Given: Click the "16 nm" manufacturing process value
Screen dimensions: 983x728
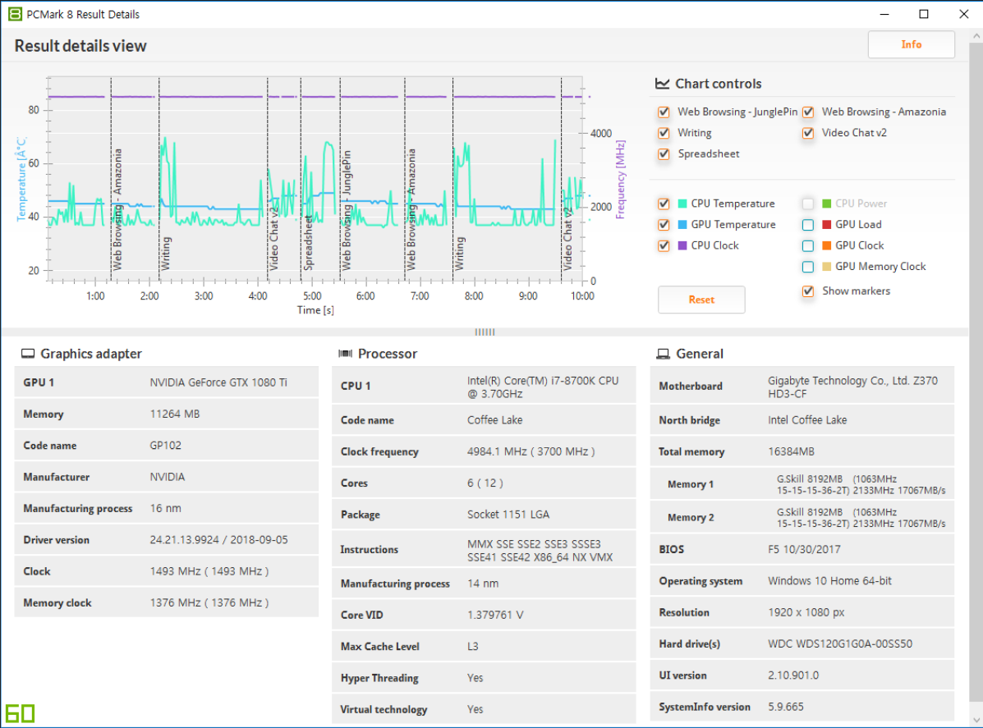Looking at the screenshot, I should pyautogui.click(x=166, y=508).
